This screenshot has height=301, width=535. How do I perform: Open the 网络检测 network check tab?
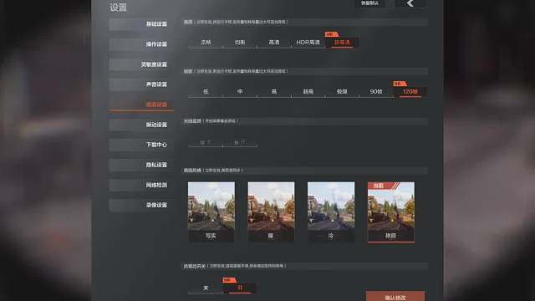point(141,185)
